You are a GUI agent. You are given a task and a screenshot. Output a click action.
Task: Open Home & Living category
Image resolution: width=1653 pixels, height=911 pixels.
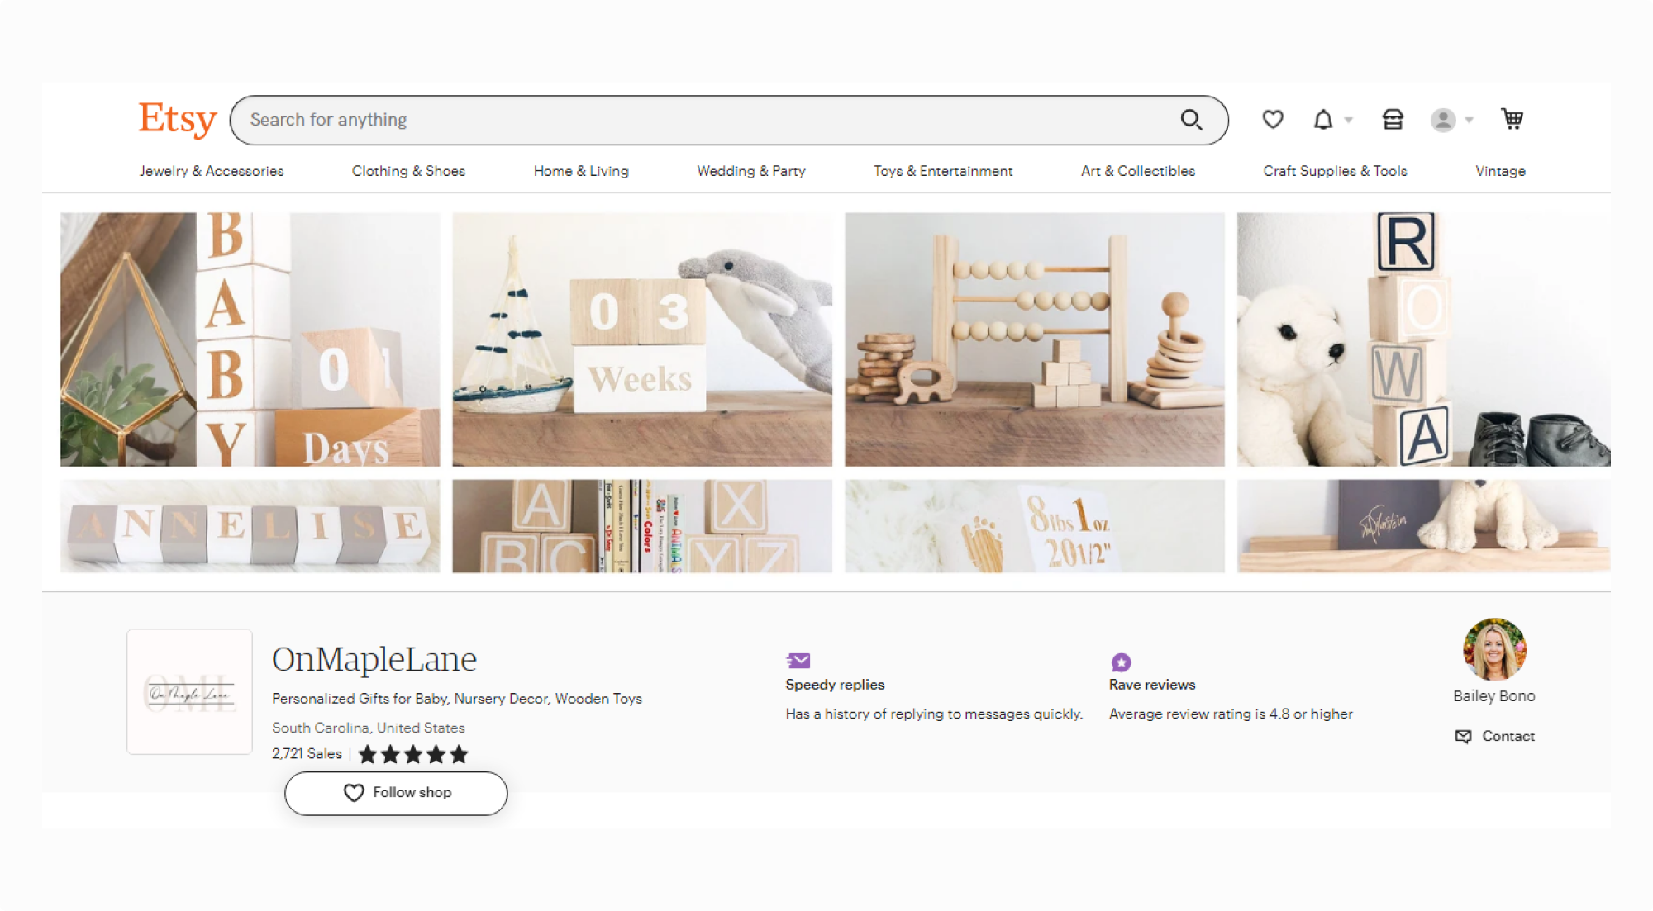point(581,171)
